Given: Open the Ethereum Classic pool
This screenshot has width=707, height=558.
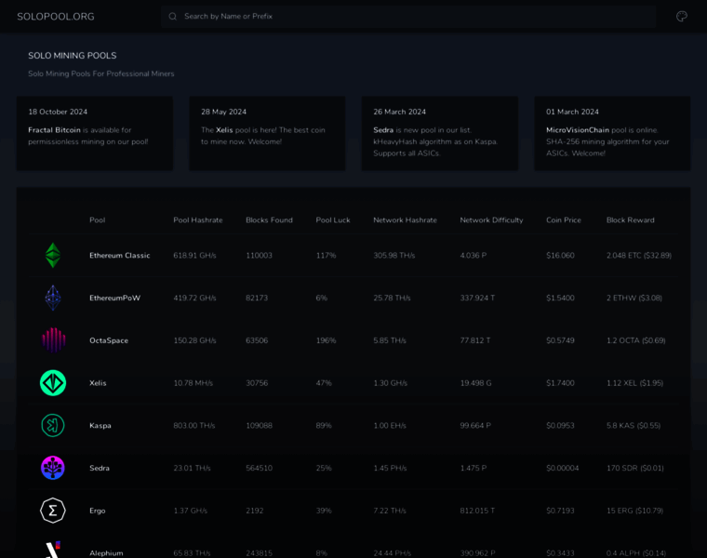Looking at the screenshot, I should 119,255.
